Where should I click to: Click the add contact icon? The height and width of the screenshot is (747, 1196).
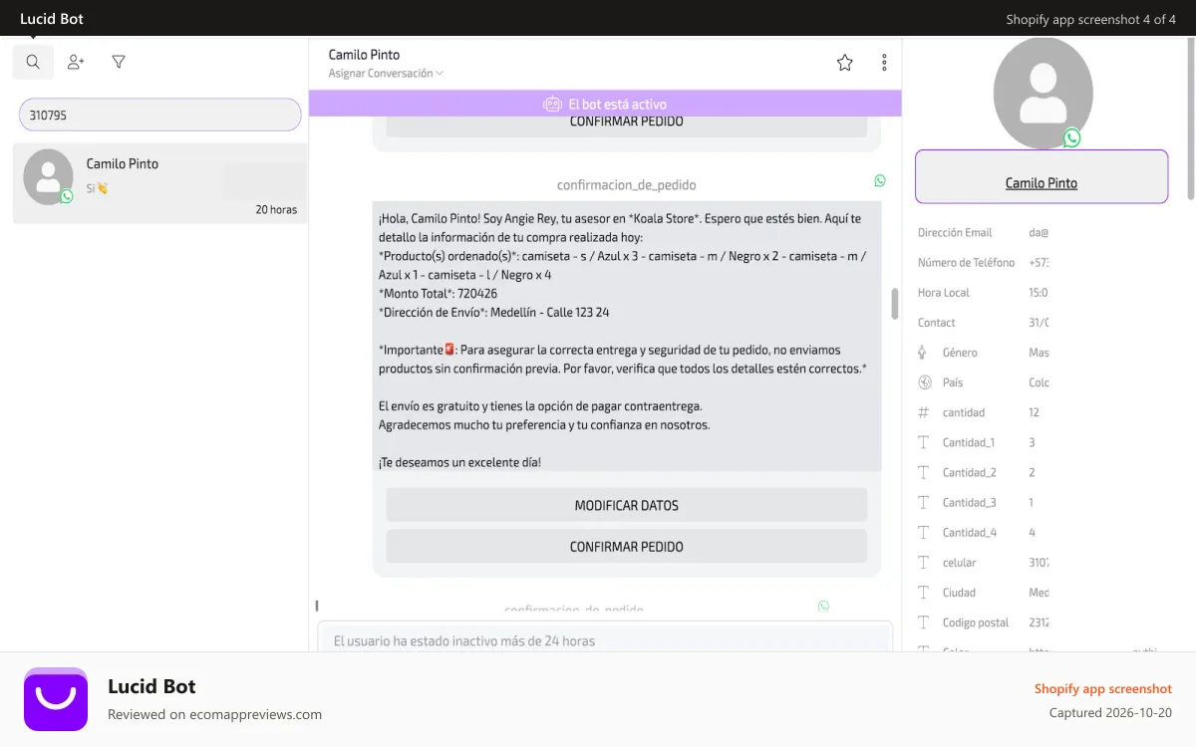tap(76, 62)
